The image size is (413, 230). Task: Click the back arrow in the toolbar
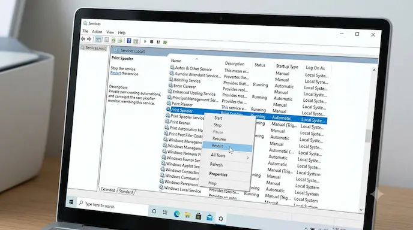click(x=83, y=39)
